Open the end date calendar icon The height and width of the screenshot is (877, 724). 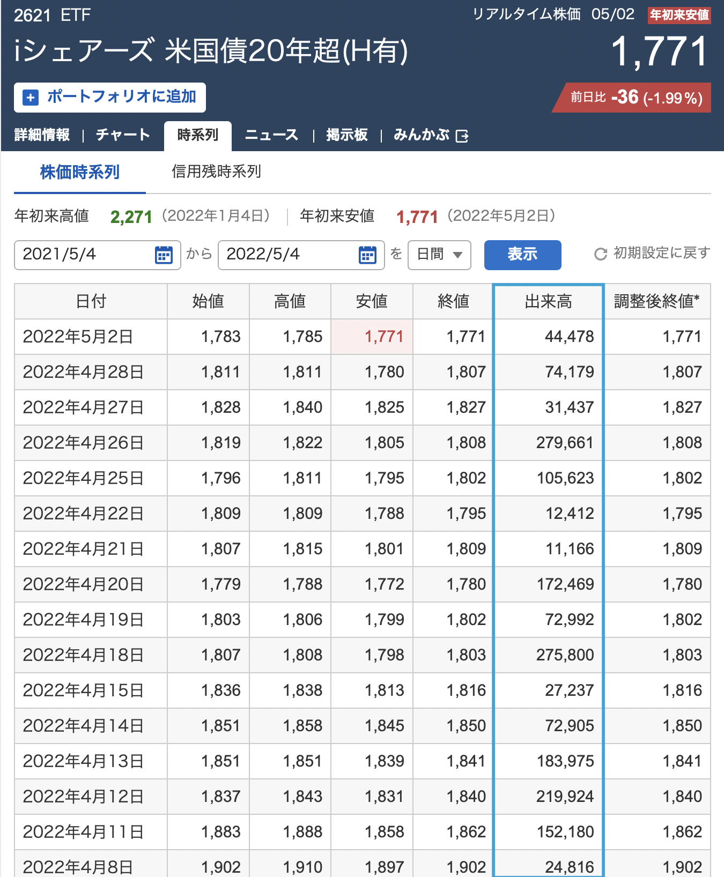[x=367, y=255]
